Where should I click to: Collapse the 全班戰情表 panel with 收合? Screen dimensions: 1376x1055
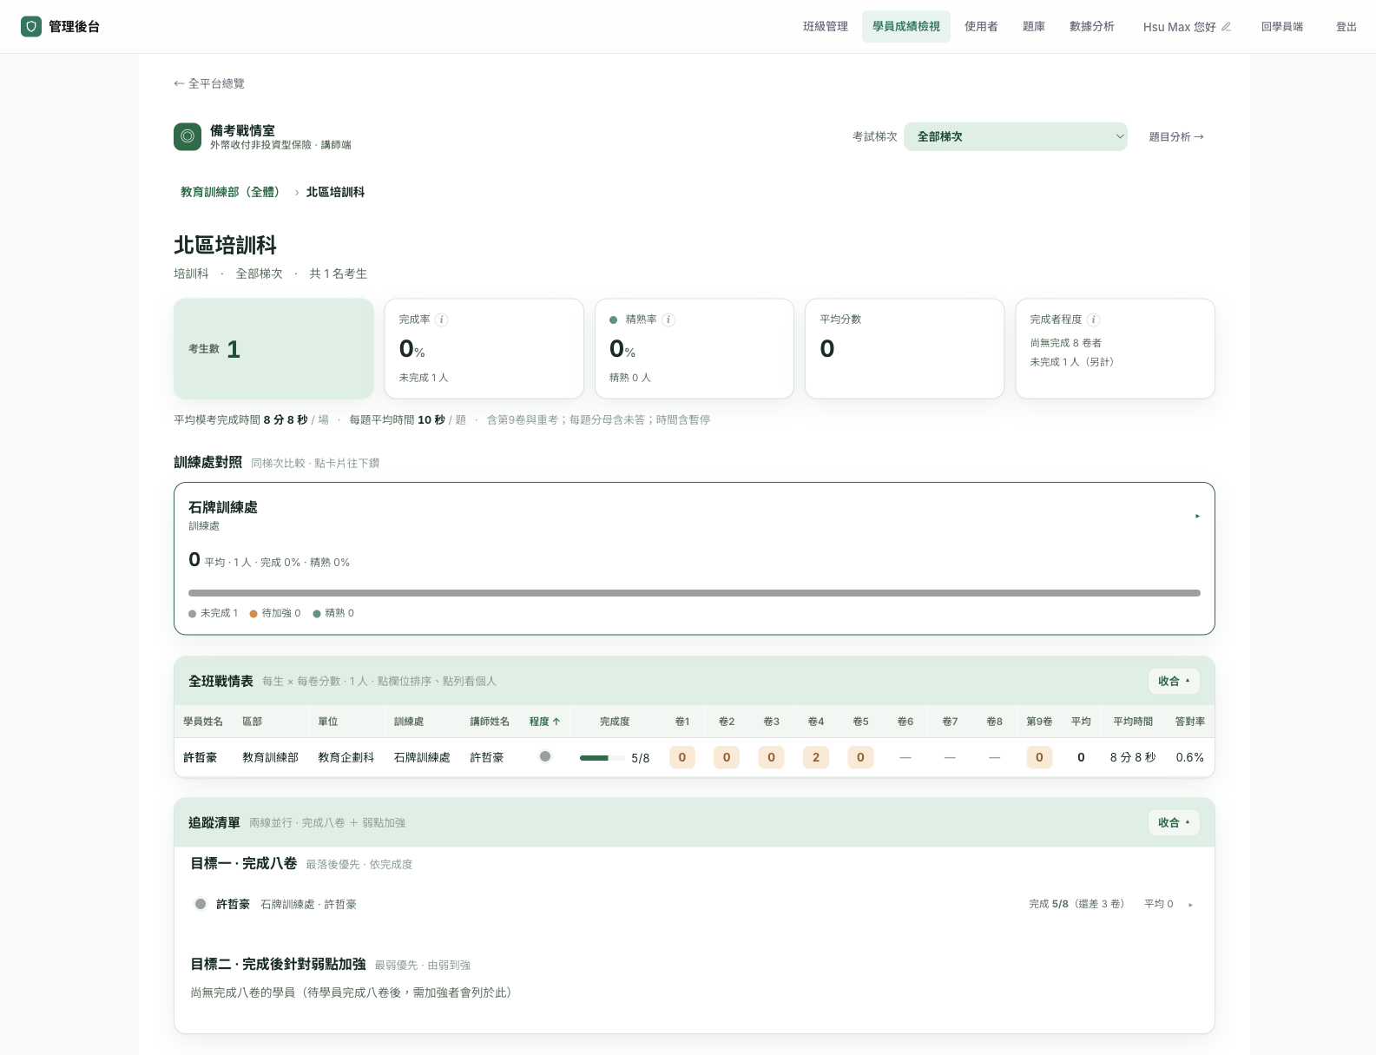pyautogui.click(x=1174, y=681)
